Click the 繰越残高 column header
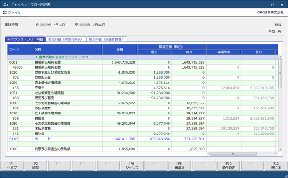Screen dimensions: 288x178 pos(224,52)
